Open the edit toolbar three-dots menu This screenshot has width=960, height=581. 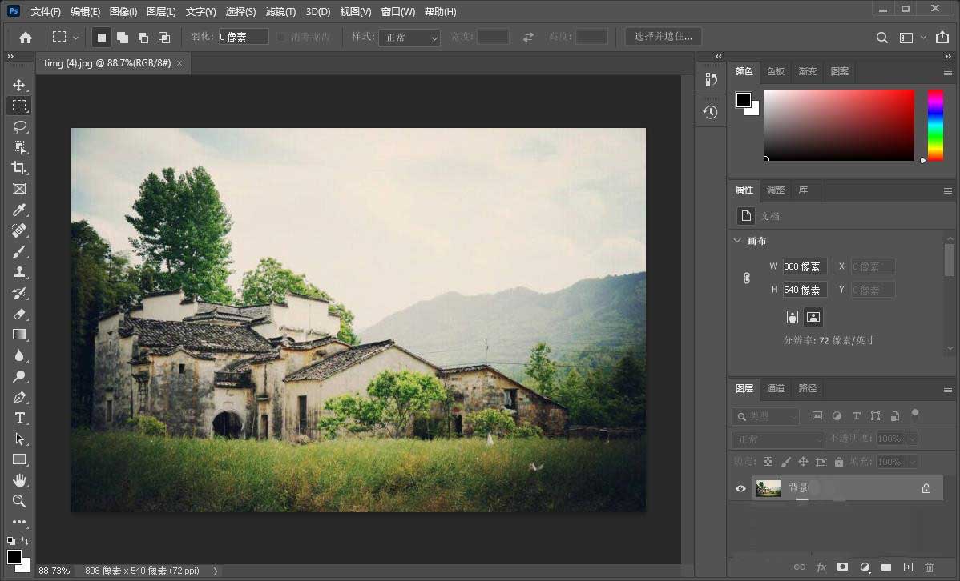19,522
